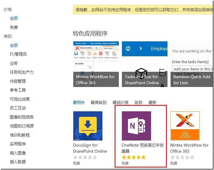
Task: Open the orange Nintex Workflow app icon
Action: click(185, 126)
